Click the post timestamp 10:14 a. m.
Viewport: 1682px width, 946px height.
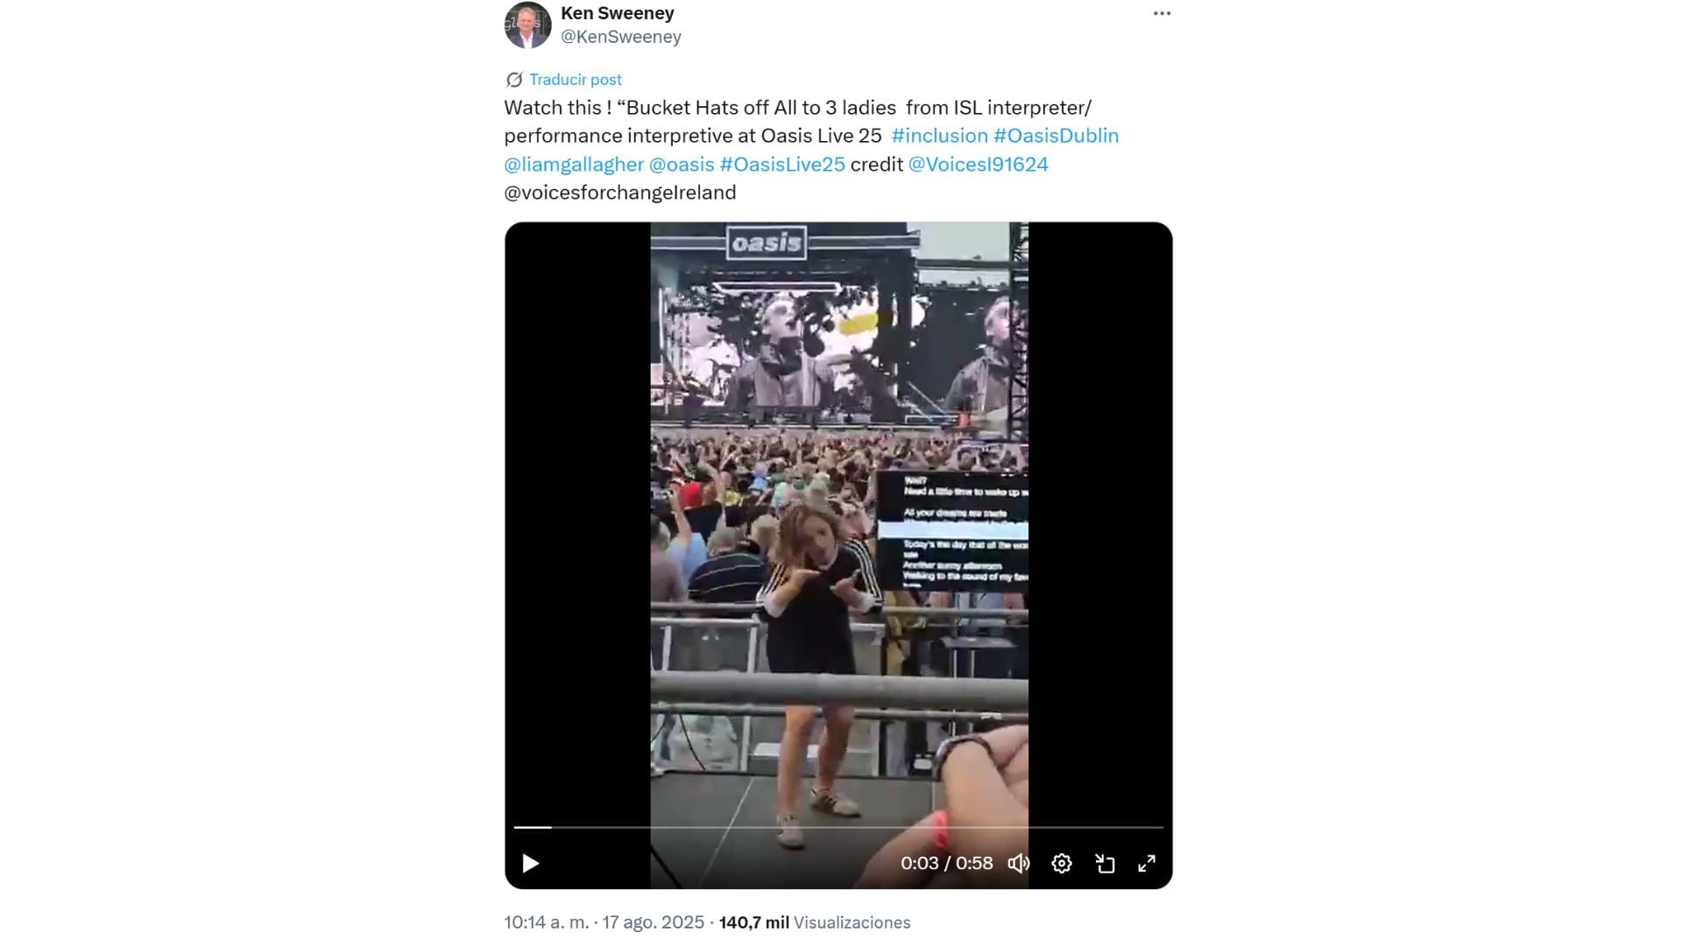pos(547,922)
